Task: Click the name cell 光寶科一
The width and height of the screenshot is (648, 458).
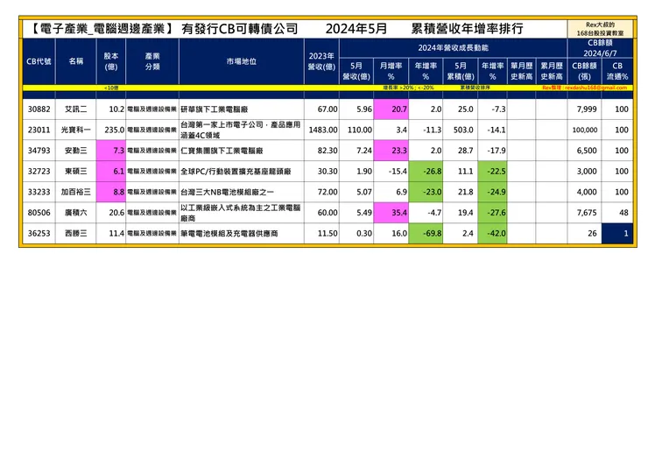Action: [75, 130]
